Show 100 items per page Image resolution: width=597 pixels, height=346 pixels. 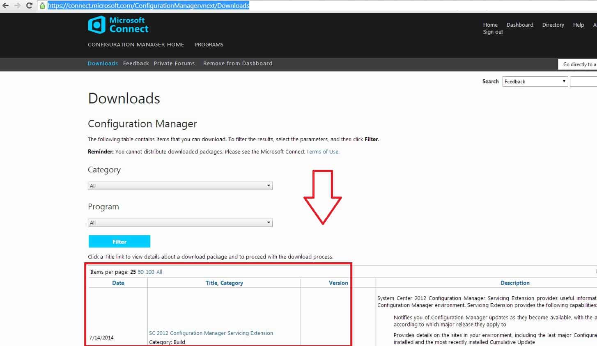150,272
